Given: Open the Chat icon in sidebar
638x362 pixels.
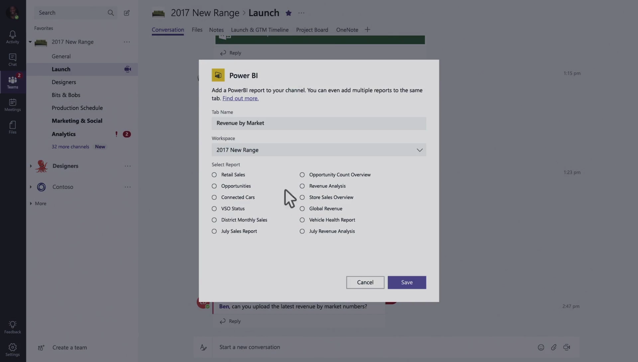Looking at the screenshot, I should pyautogui.click(x=13, y=59).
